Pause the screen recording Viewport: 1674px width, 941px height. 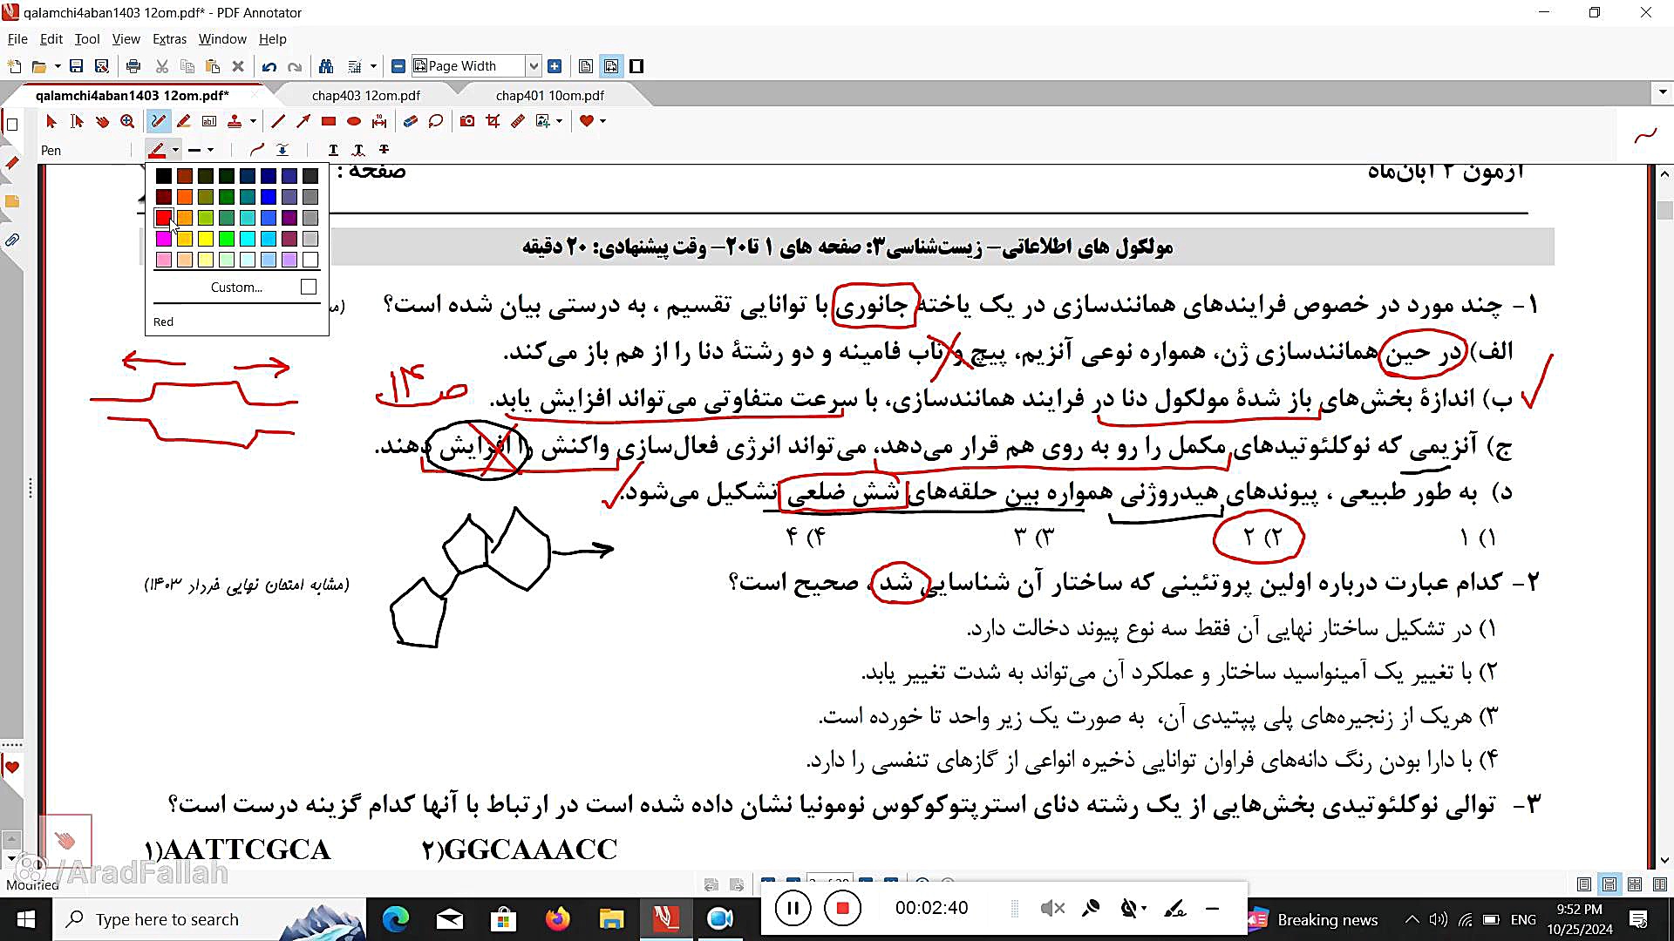click(x=793, y=909)
